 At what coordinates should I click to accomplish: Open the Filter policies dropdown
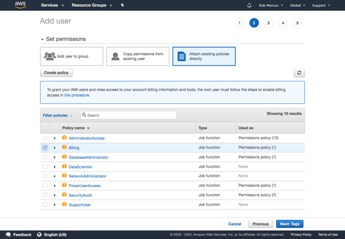[58, 115]
